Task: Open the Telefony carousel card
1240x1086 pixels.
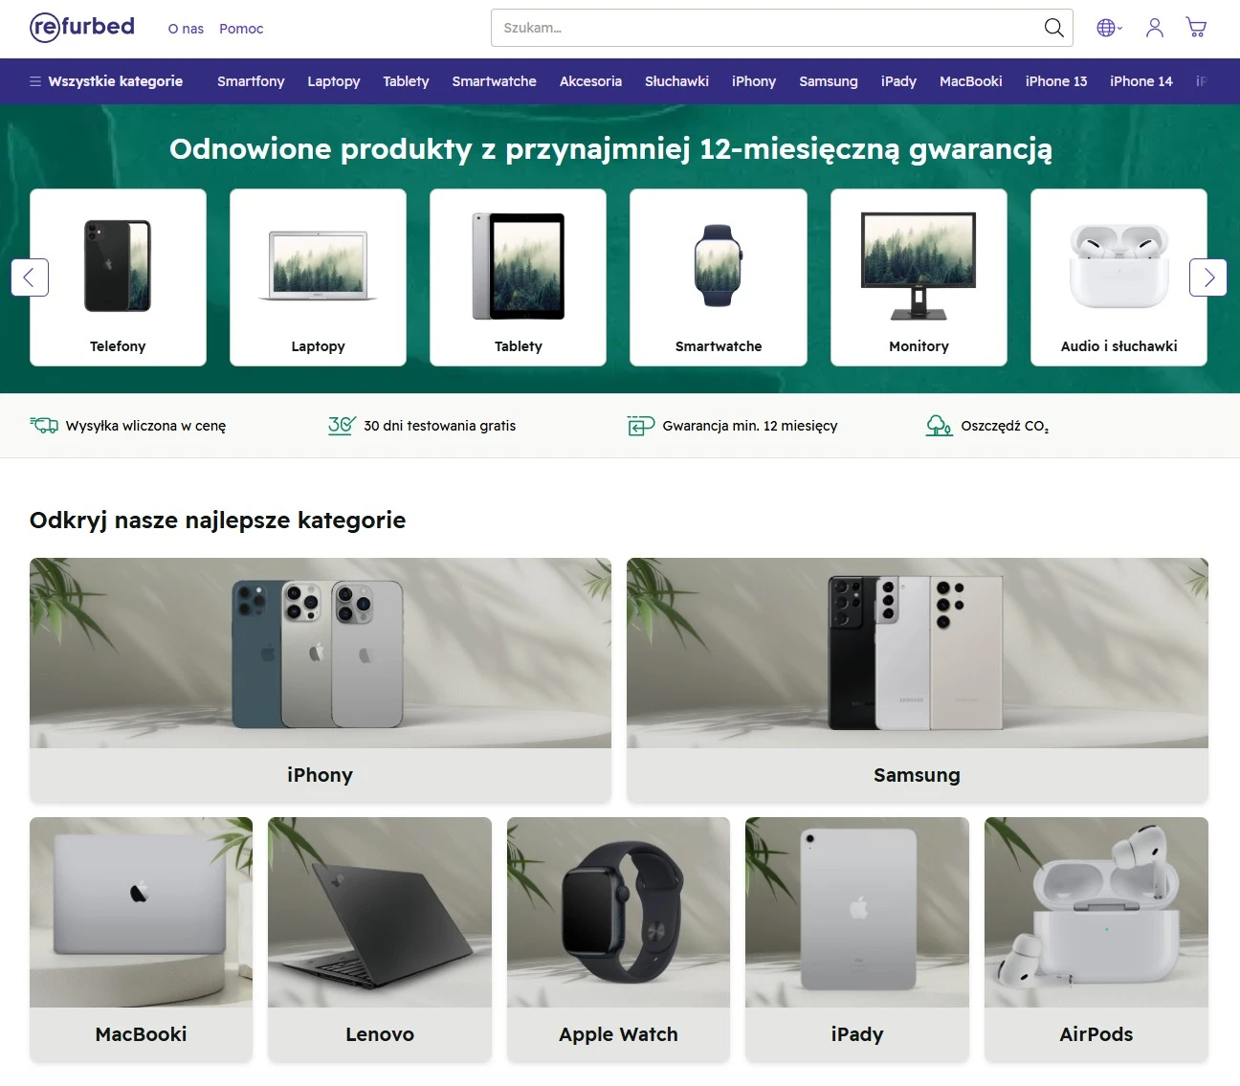Action: pyautogui.click(x=118, y=277)
